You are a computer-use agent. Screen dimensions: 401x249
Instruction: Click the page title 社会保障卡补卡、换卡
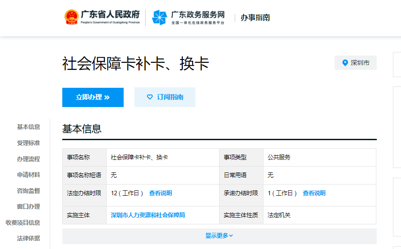(136, 64)
